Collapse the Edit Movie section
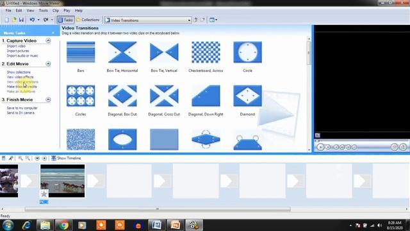 [x=48, y=64]
